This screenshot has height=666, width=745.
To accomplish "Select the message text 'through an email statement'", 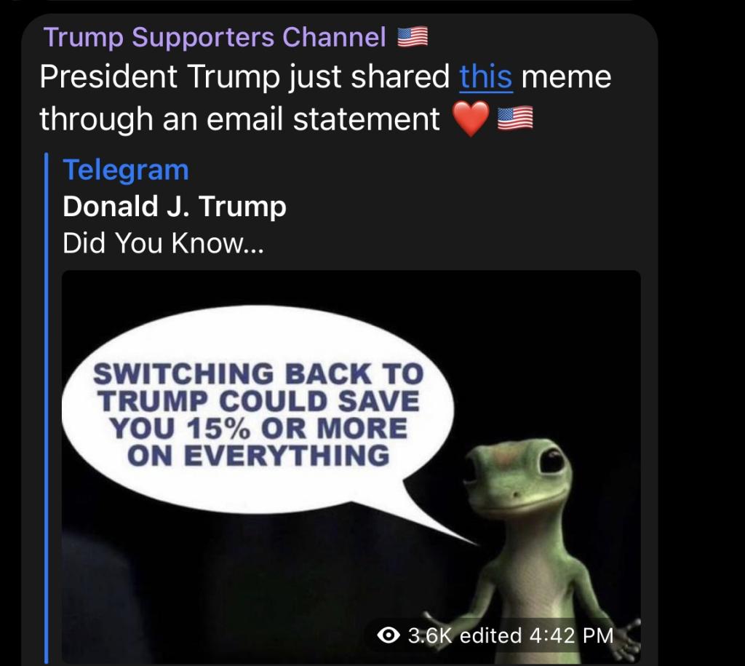I will pos(239,119).
